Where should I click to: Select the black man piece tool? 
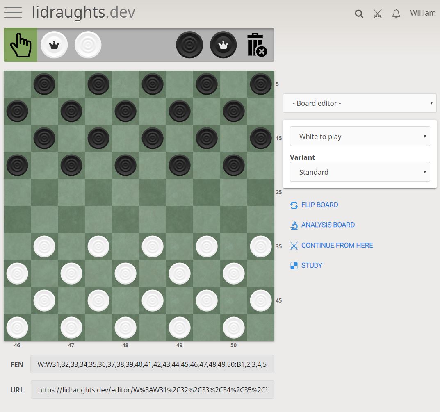189,45
